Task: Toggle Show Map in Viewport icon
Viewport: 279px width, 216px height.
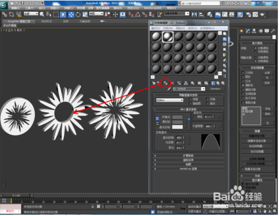Action: coord(206,83)
